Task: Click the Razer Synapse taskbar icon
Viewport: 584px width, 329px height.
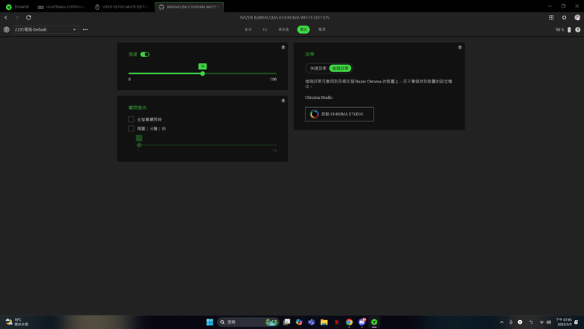Action: 374,322
